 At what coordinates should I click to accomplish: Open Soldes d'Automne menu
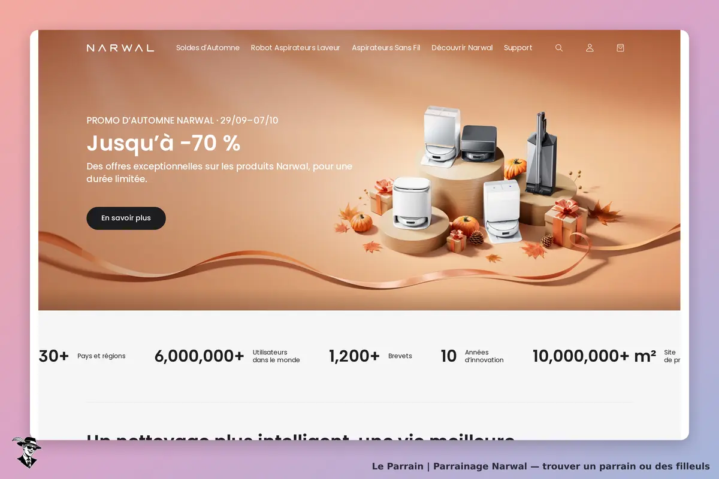coord(208,48)
